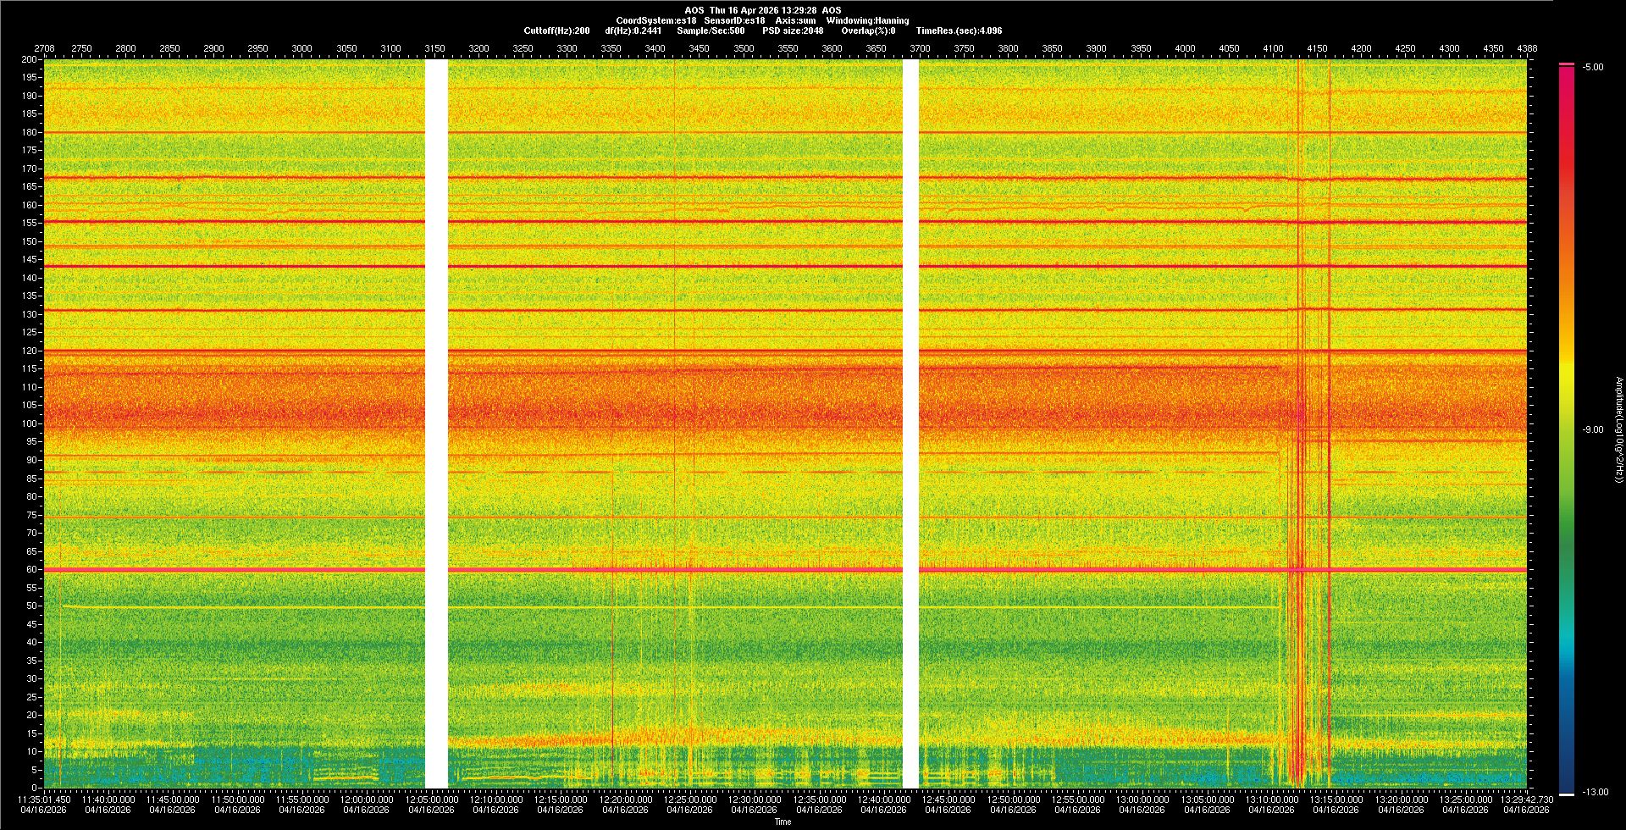This screenshot has width=1626, height=830.
Task: Select the 60 Hz frequency axis label
Action: point(31,570)
